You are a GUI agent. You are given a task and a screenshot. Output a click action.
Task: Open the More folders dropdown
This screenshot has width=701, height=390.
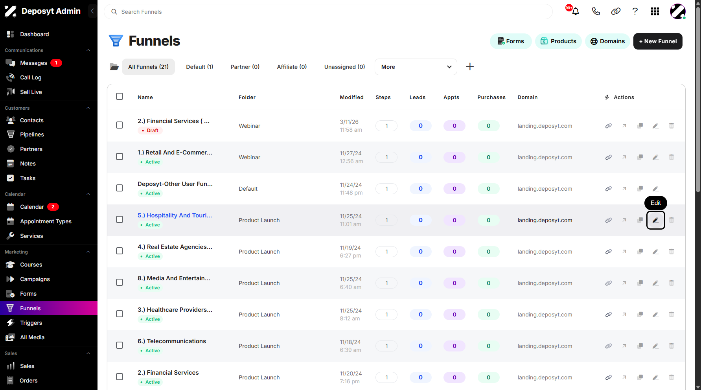[x=416, y=67]
